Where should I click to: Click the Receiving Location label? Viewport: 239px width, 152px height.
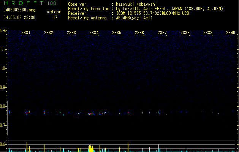[89, 9]
